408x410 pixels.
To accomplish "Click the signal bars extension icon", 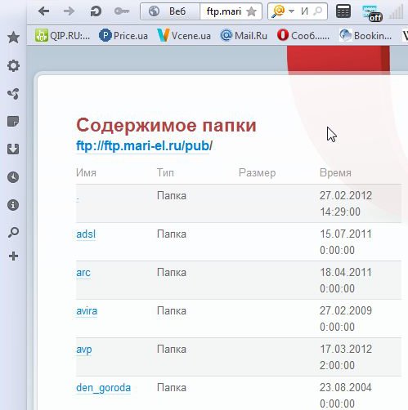I will (396, 12).
